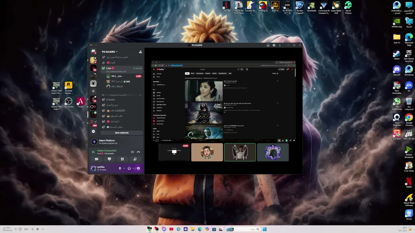This screenshot has width=415, height=233.
Task: Open Discord inbox icon in title bar
Action: tap(268, 45)
